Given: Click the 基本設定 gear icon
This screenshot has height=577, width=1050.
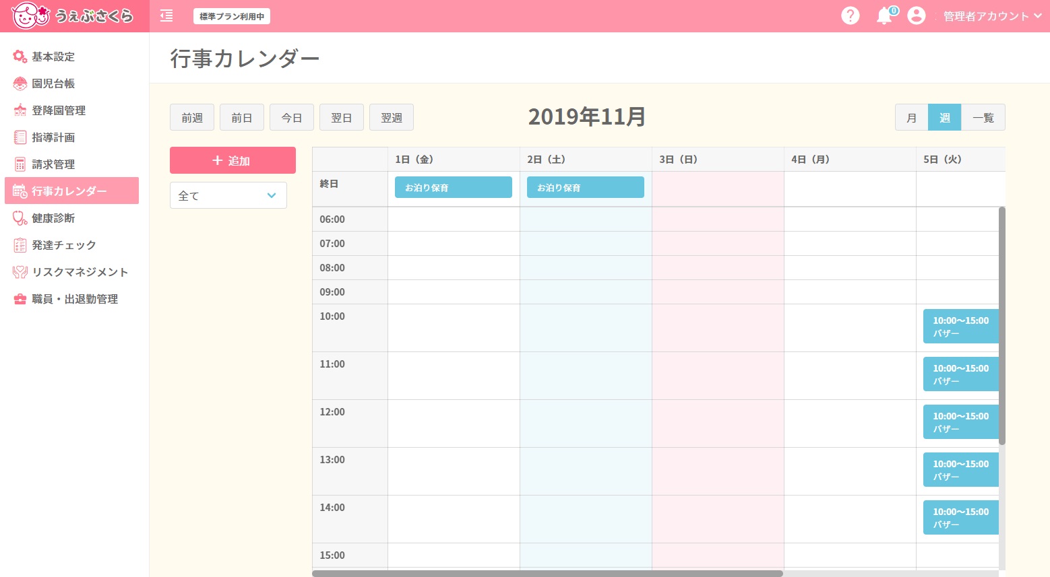Looking at the screenshot, I should (x=20, y=57).
